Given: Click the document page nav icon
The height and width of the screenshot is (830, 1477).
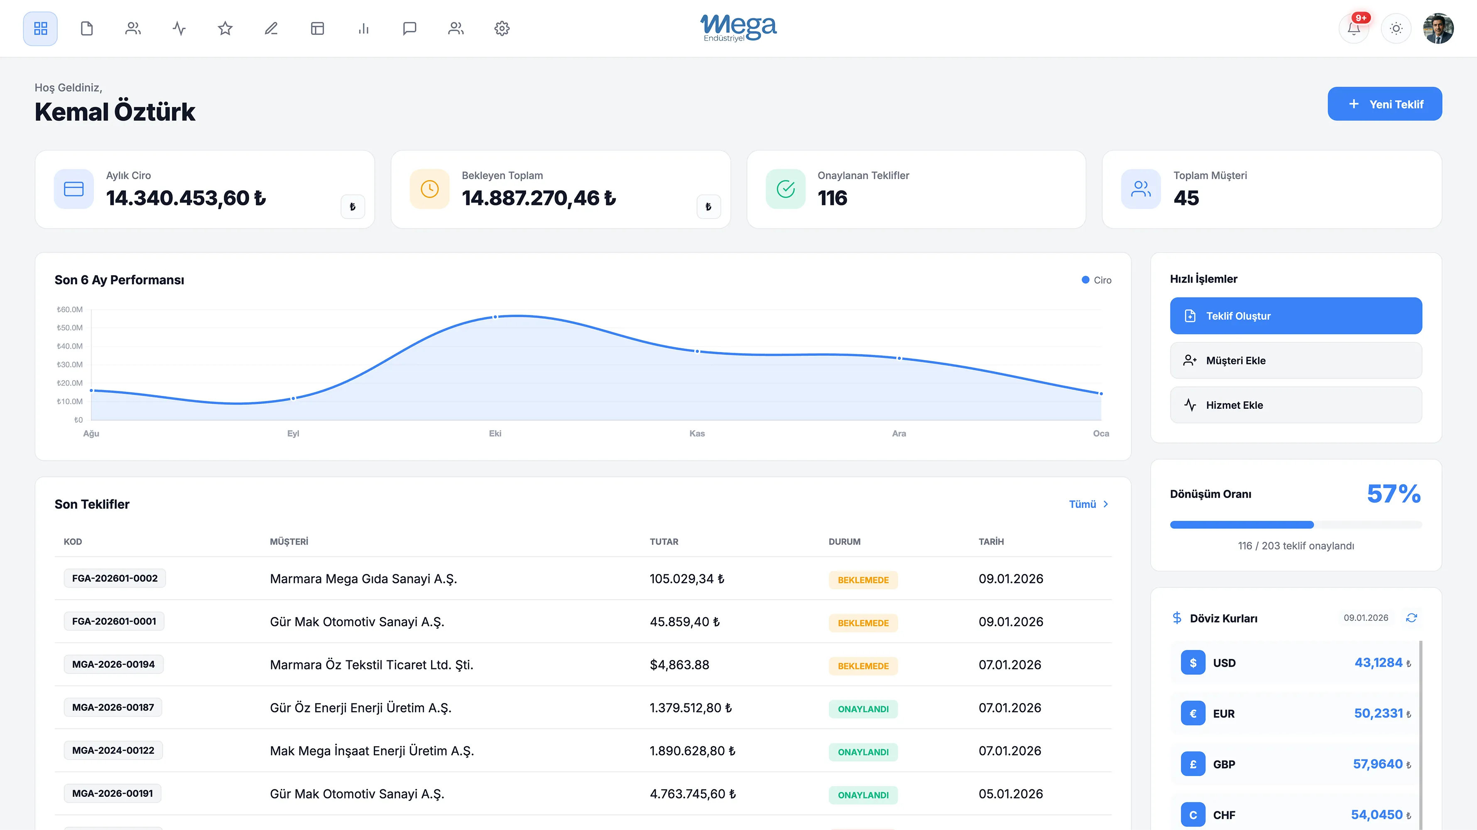Looking at the screenshot, I should click(x=87, y=28).
